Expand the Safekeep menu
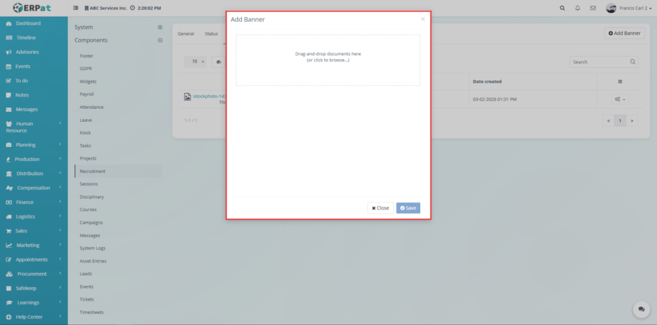This screenshot has width=657, height=325. tap(33, 288)
